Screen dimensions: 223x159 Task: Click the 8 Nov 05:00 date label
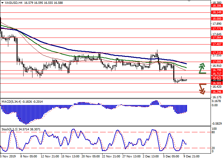(x=28, y=156)
